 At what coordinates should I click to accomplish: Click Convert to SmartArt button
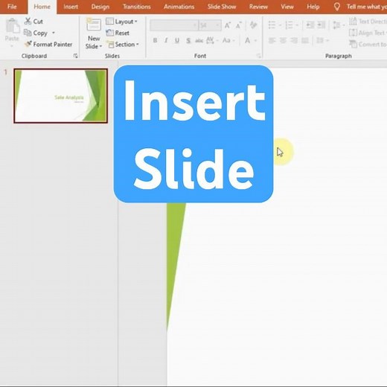[368, 45]
